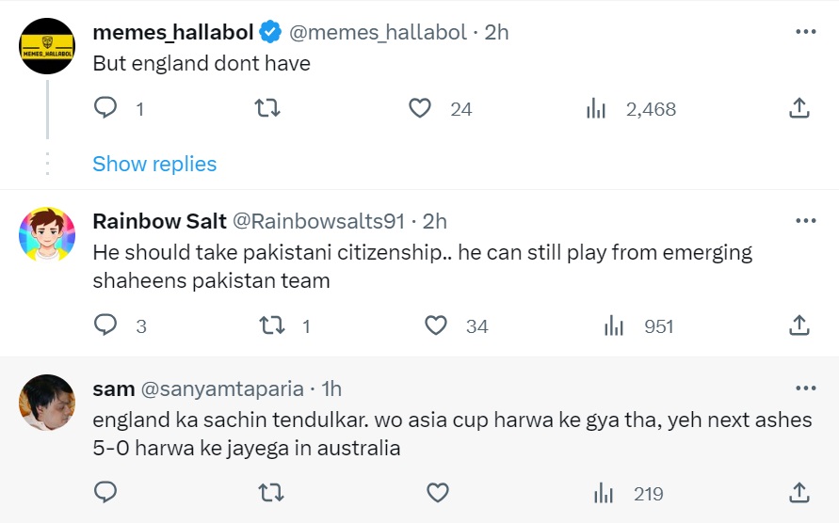The height and width of the screenshot is (523, 839).
Task: Open @Rainbowsalts91 profile handle
Action: pyautogui.click(x=317, y=221)
